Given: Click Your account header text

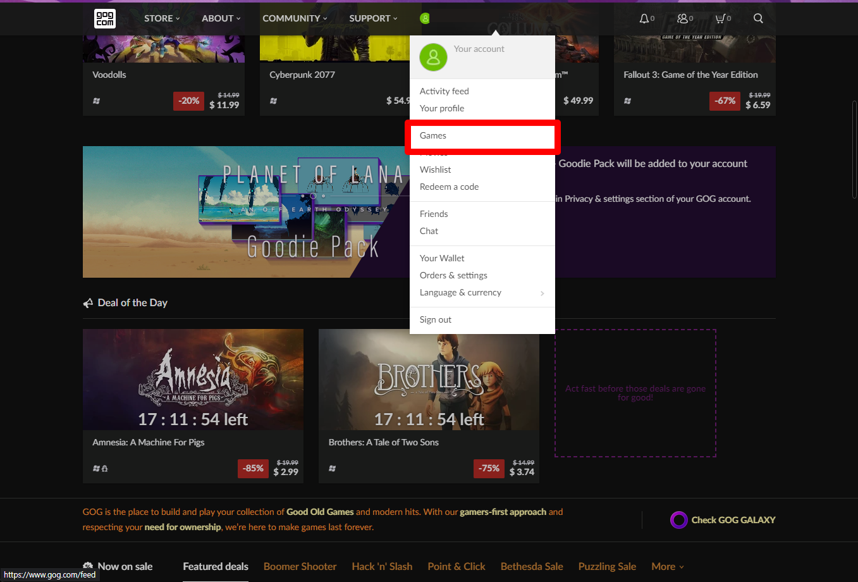Looking at the screenshot, I should tap(479, 49).
